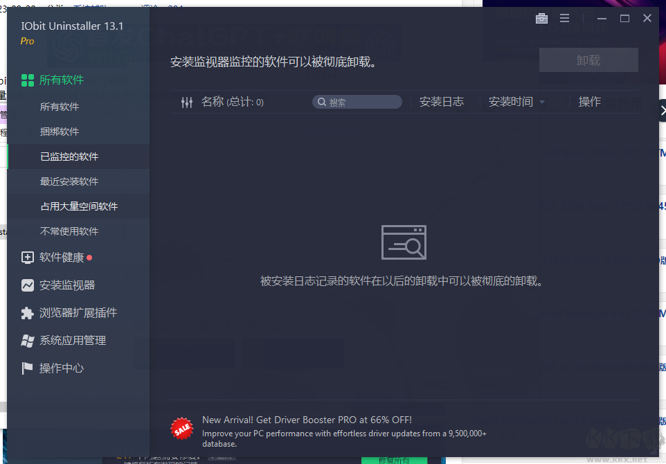This screenshot has height=464, width=666.
Task: Click the empty-state search window icon
Action: 404,242
